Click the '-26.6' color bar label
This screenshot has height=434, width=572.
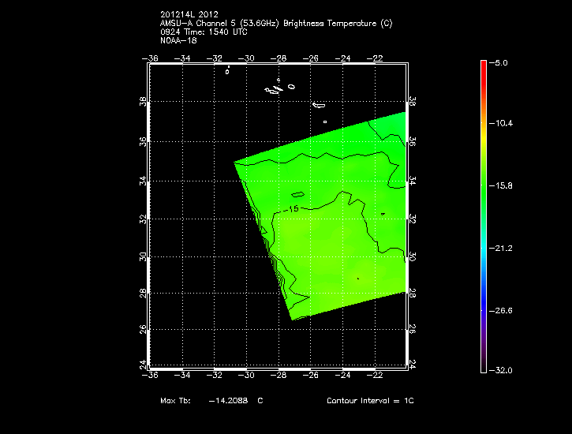coord(503,310)
